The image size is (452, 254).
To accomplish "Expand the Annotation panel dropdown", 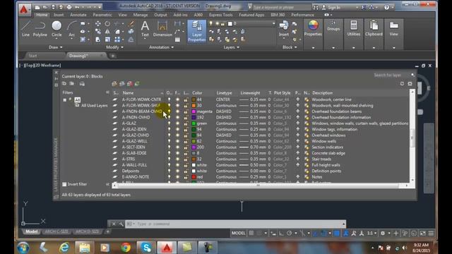I will pos(162,47).
